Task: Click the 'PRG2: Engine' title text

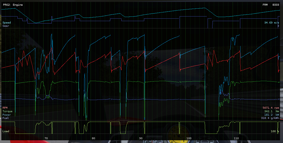Action: 13,5
